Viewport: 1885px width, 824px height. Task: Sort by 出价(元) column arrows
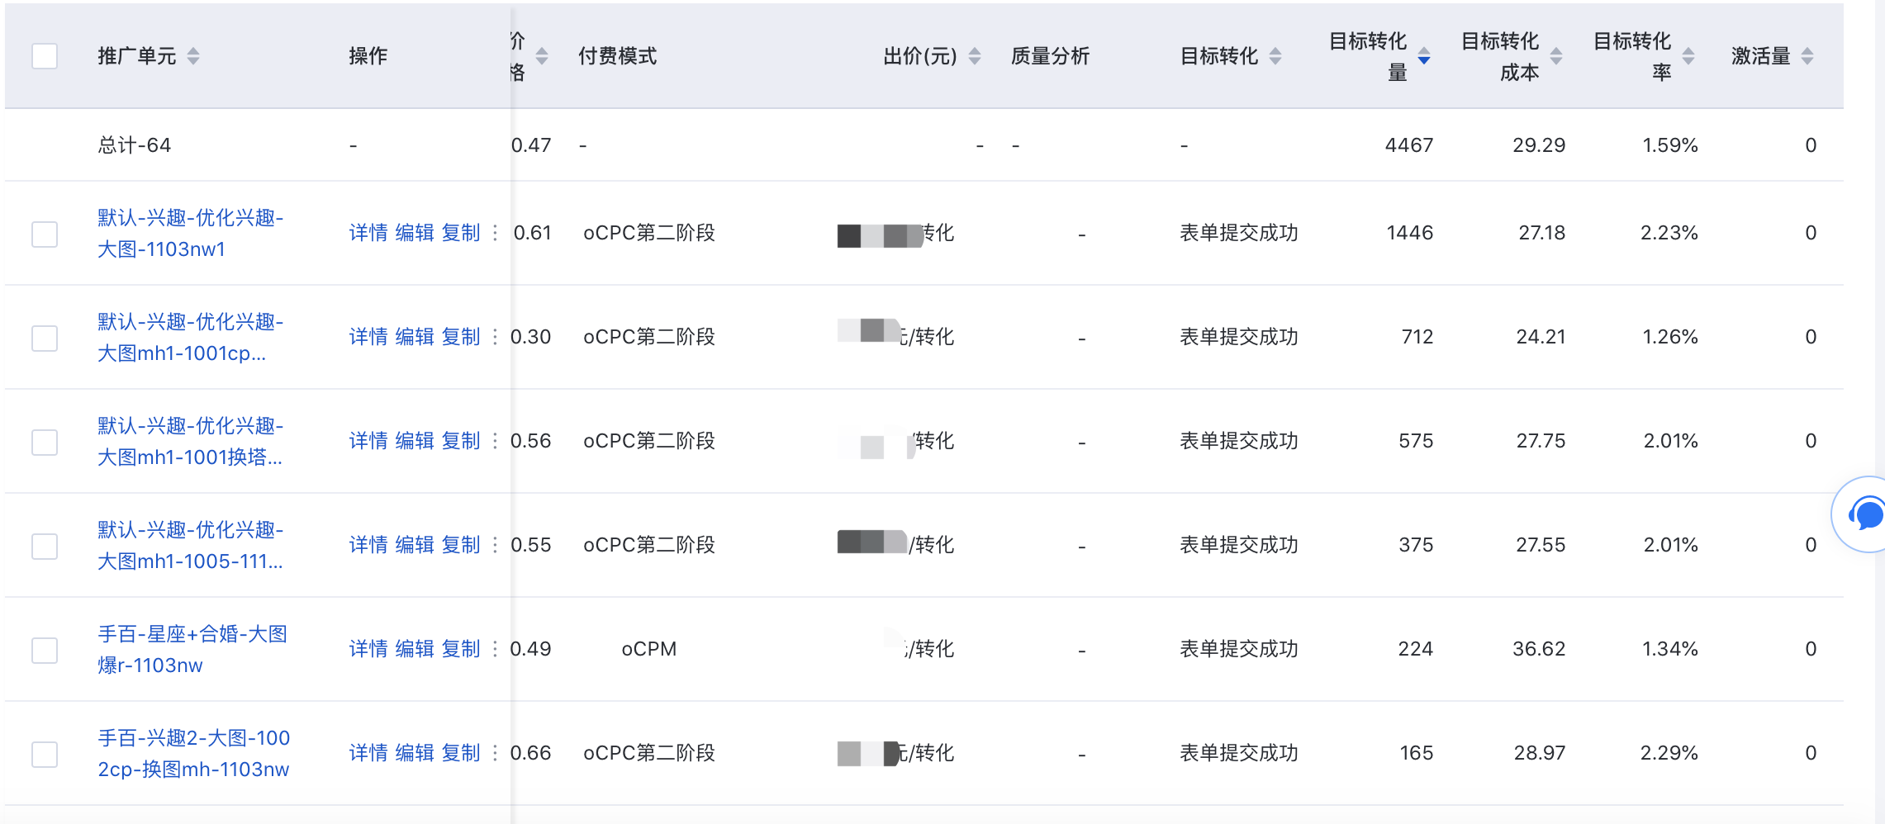975,56
